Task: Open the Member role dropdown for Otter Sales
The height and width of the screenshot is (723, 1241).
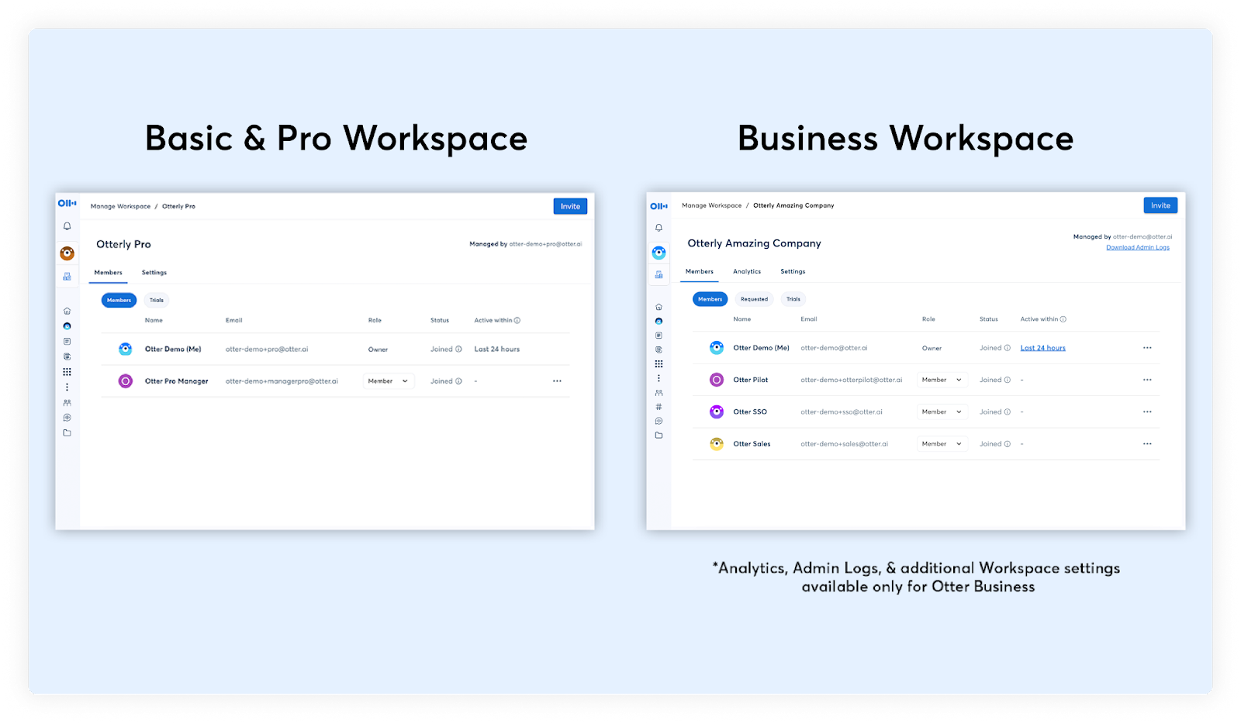Action: (942, 444)
